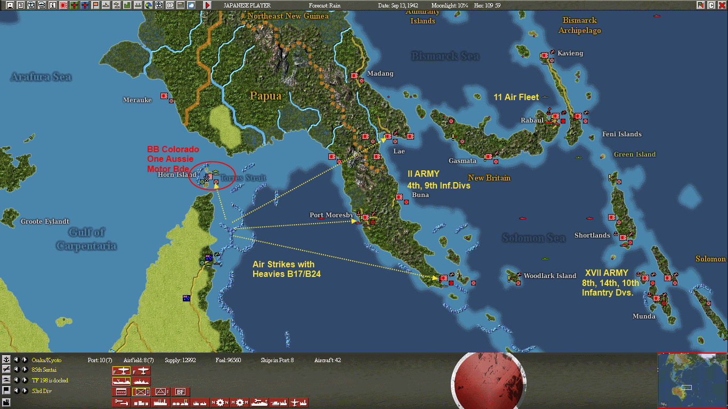Click the red arrow end turn icon
Viewport: 728px width, 409px height.
[207, 5]
